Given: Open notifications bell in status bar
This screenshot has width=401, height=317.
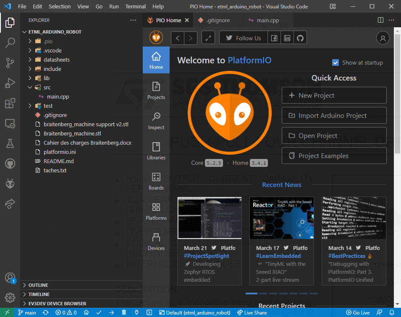Looking at the screenshot, I should [391, 312].
